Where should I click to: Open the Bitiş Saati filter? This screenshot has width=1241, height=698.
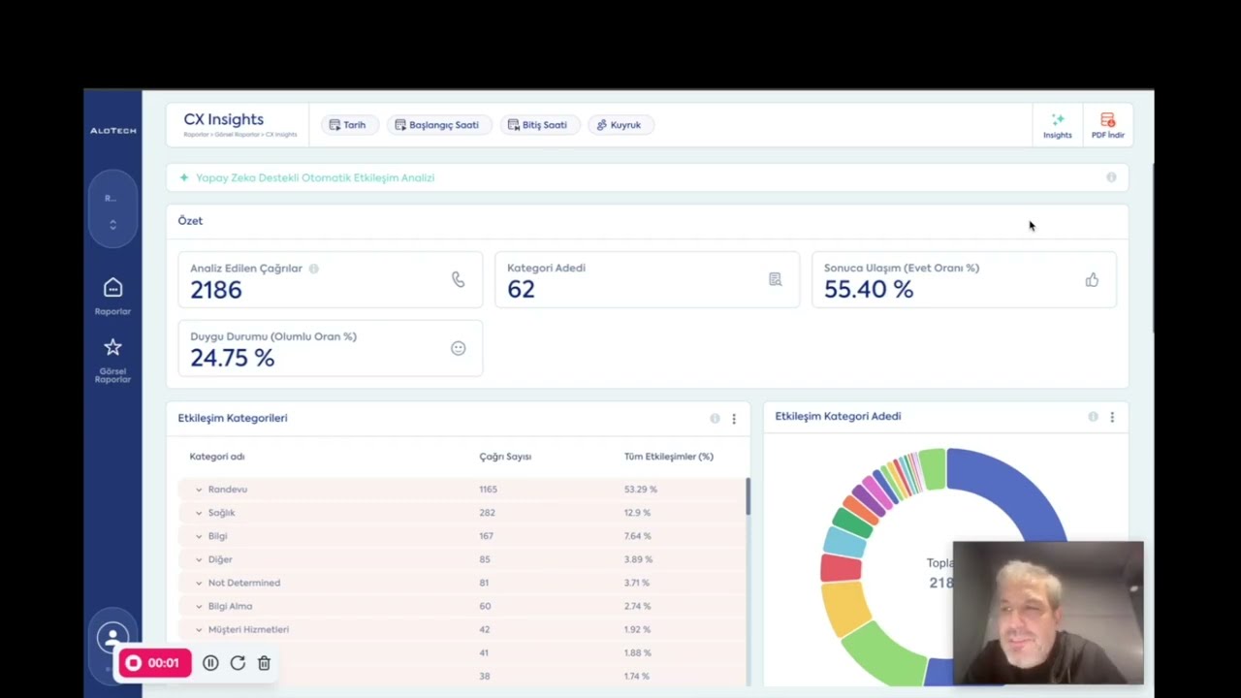click(x=540, y=125)
